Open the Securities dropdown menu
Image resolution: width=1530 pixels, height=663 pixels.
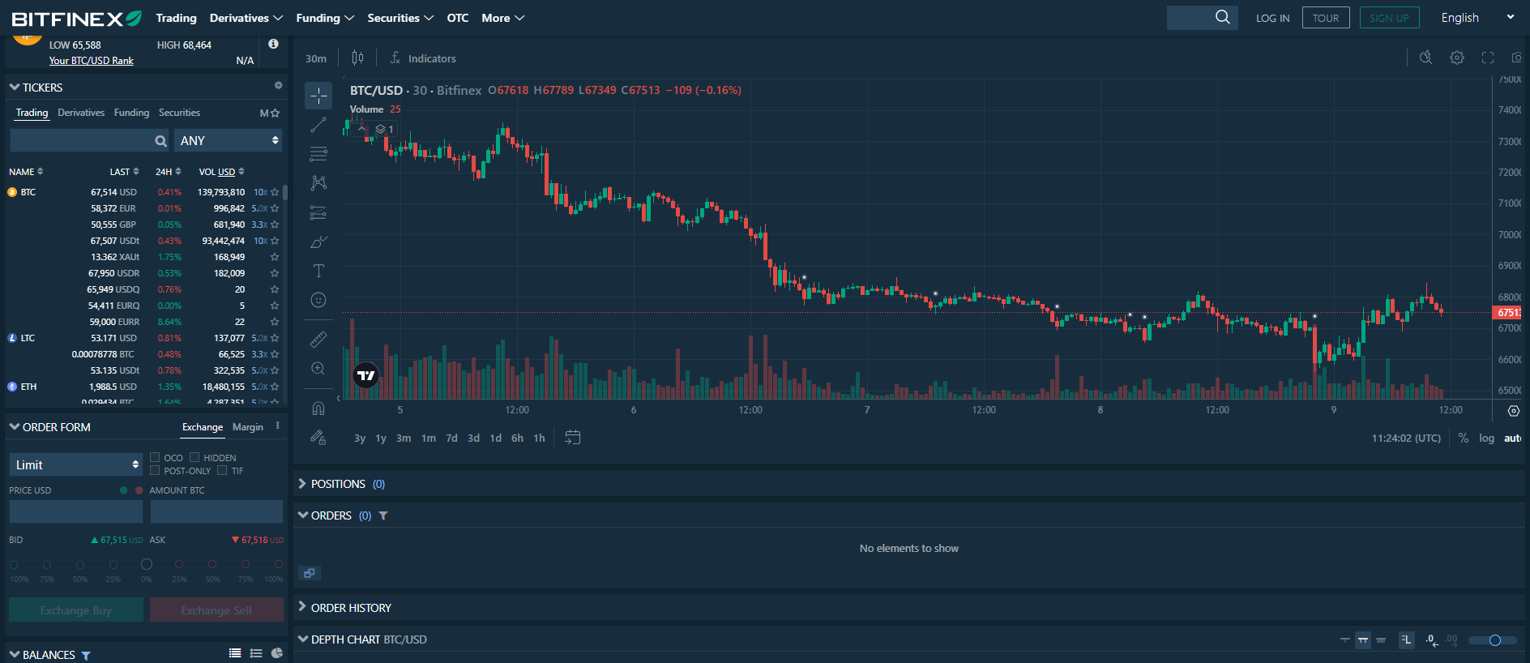click(x=400, y=18)
